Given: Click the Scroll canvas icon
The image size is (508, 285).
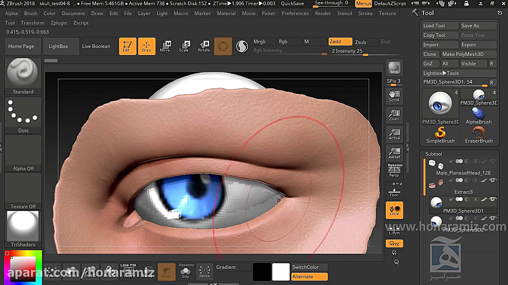Looking at the screenshot, I should [394, 96].
